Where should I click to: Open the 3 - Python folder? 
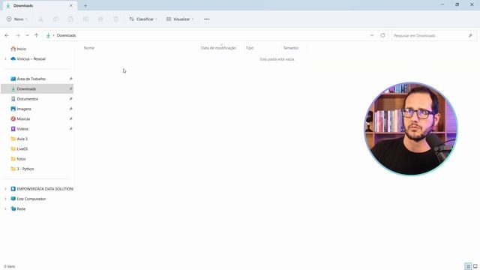point(22,169)
